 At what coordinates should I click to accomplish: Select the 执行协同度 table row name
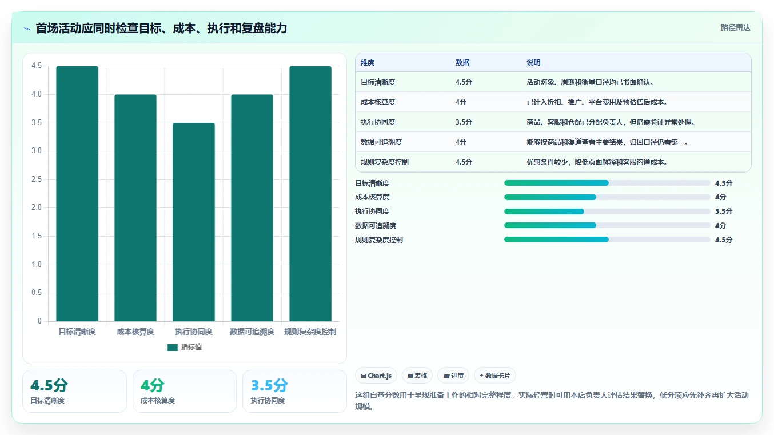point(378,122)
